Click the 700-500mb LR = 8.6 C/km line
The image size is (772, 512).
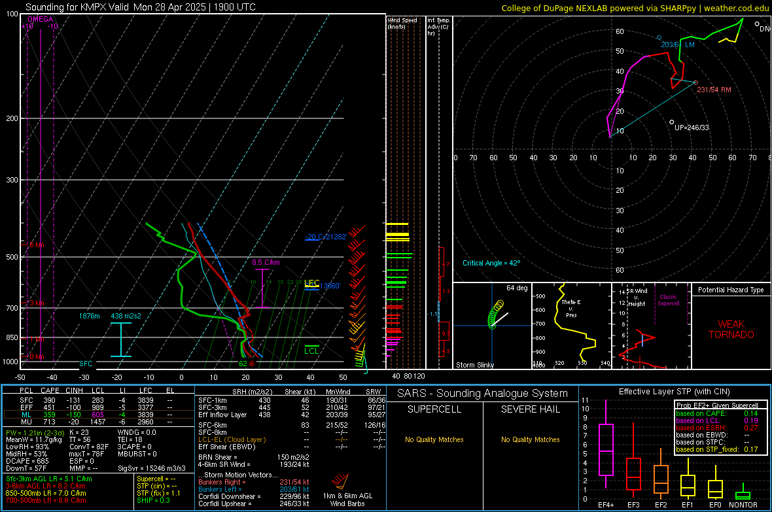coord(46,500)
